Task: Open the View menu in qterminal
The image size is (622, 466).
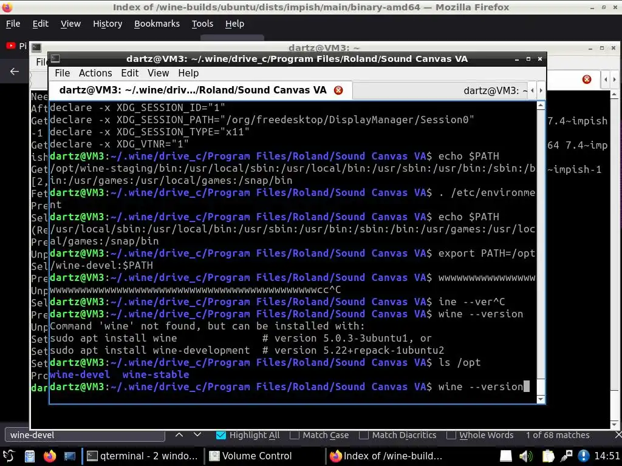Action: [159, 73]
